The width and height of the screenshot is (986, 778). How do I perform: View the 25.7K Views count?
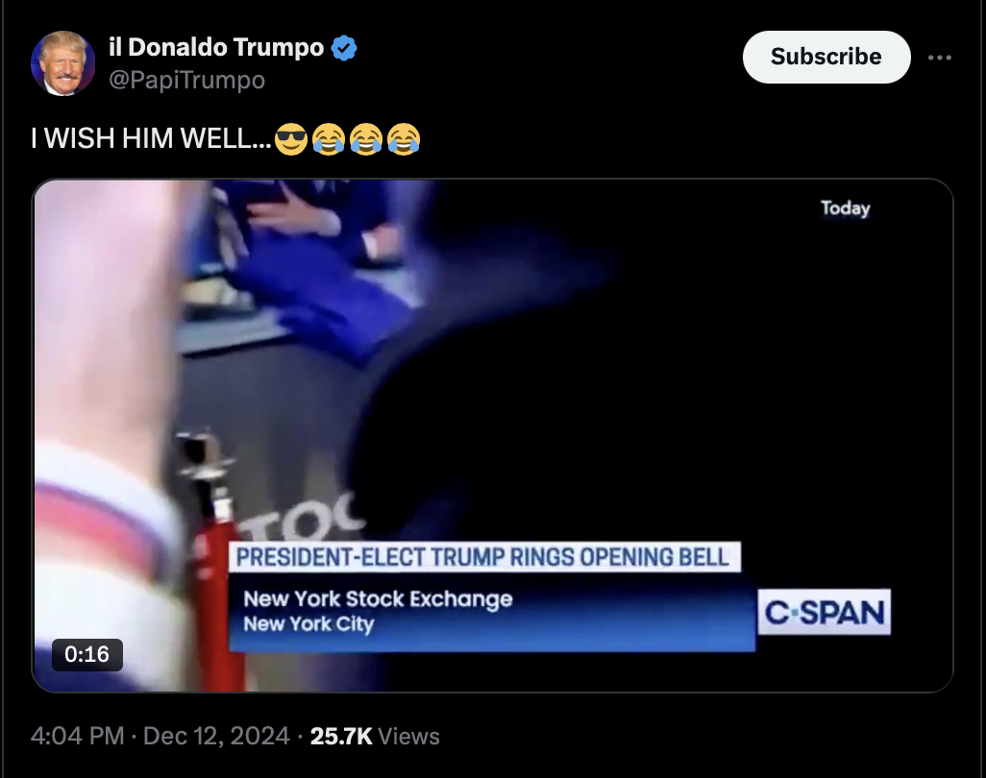click(375, 736)
